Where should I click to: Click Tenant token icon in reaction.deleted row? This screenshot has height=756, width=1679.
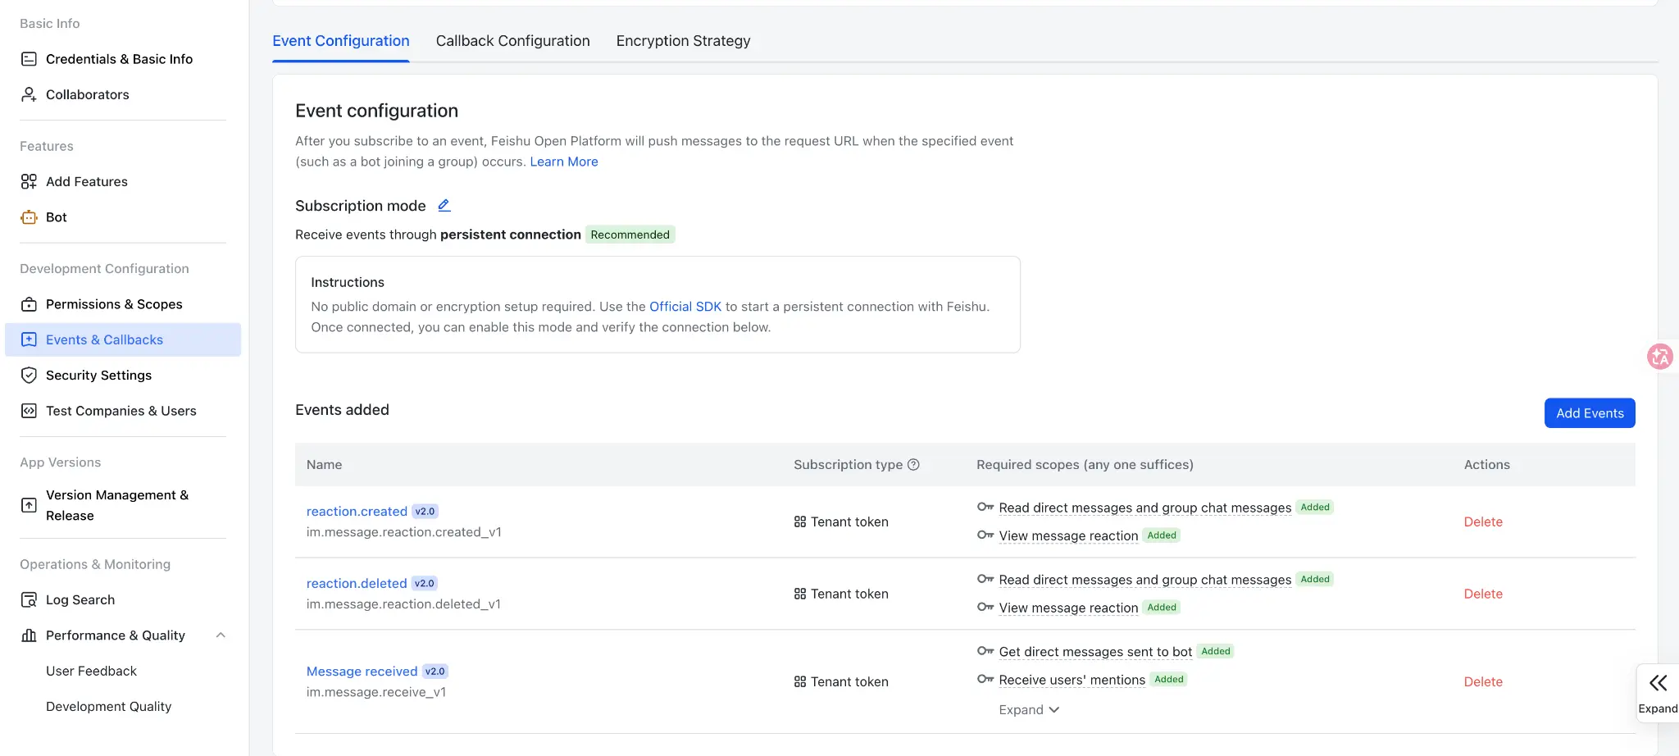800,594
